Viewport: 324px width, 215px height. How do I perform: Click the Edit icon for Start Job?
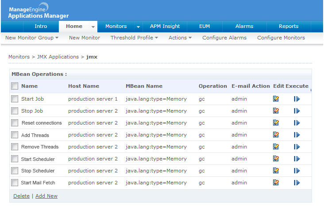click(276, 99)
